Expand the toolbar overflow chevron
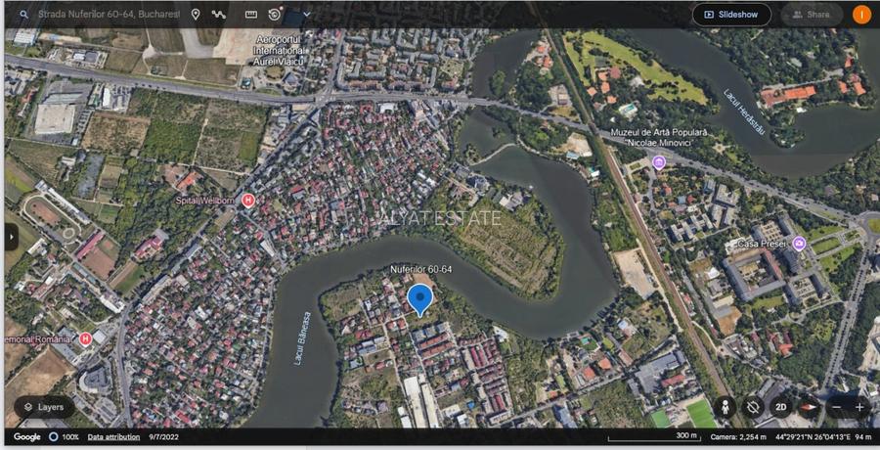Viewport: 880px width, 450px height. point(306,15)
